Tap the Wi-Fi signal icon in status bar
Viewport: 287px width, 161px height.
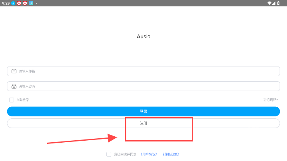tap(270, 3)
